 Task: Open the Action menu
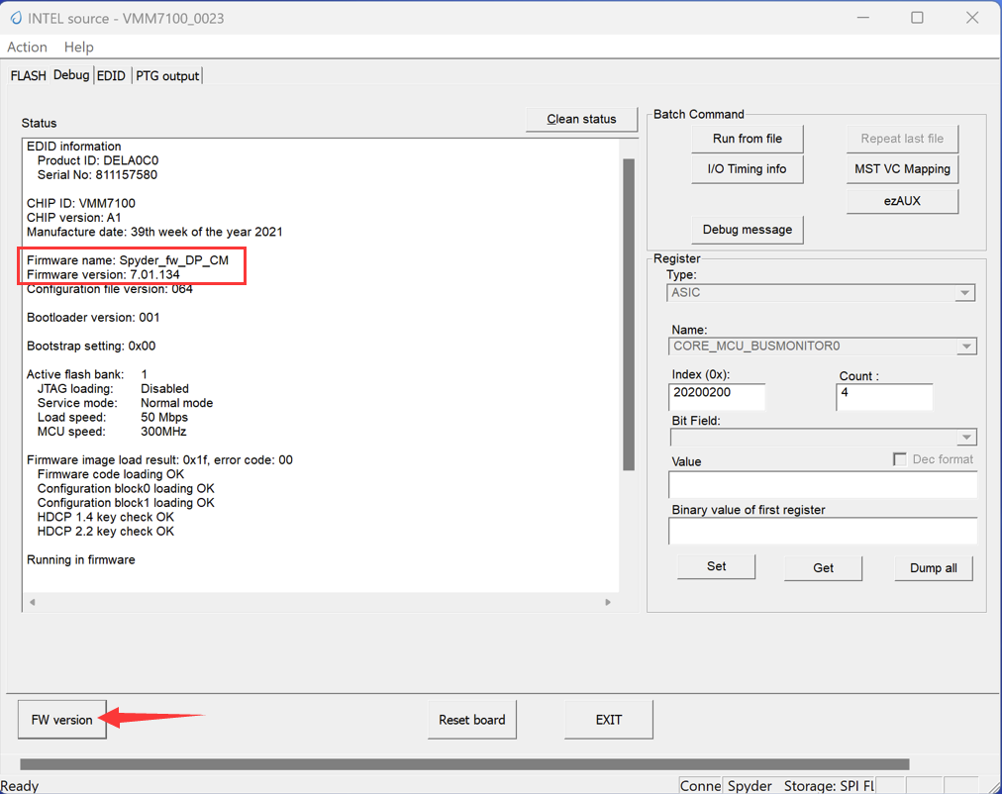27,48
